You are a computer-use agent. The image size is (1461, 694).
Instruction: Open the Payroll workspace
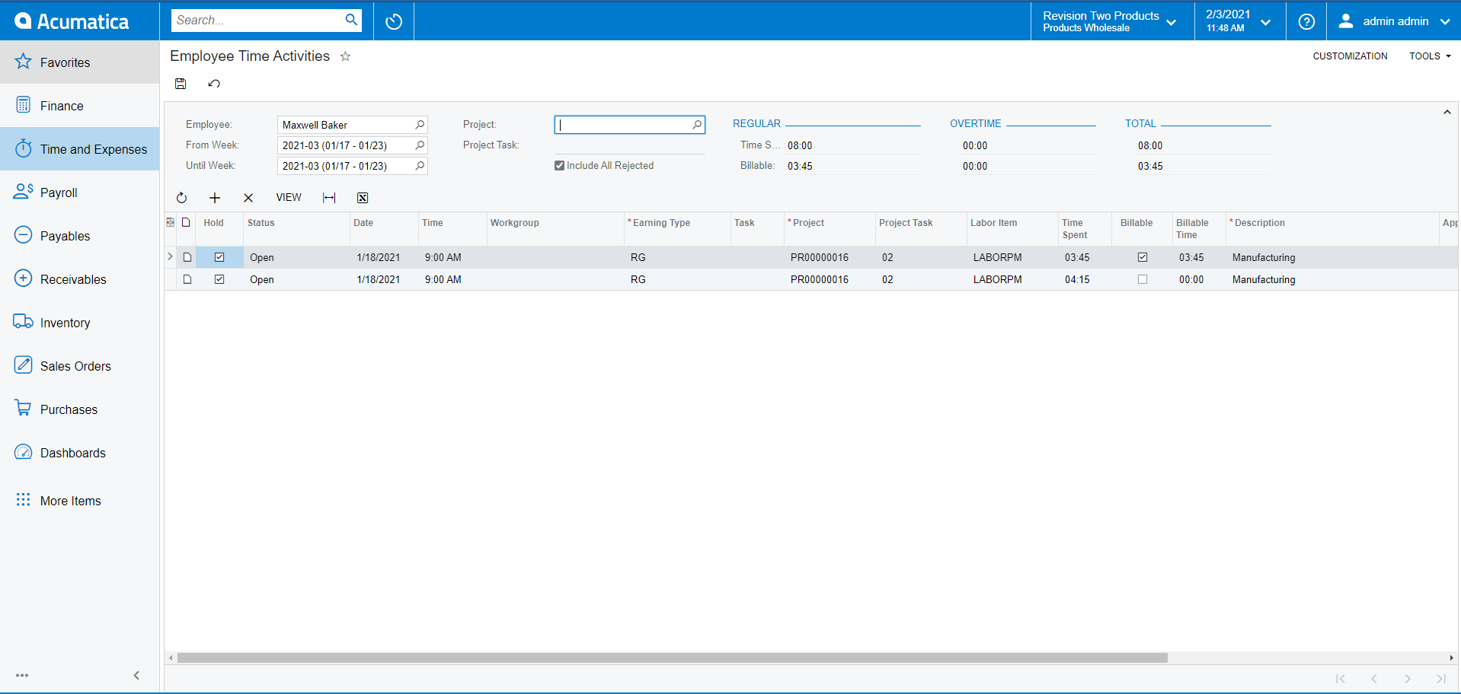point(80,193)
